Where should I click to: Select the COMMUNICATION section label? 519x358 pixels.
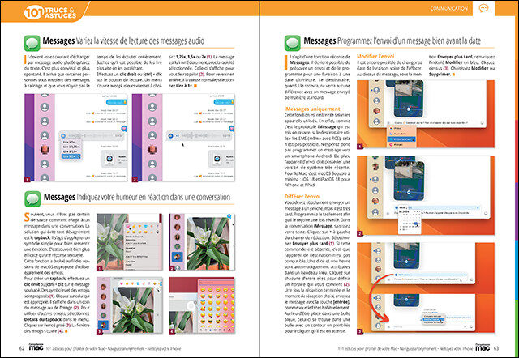point(448,8)
